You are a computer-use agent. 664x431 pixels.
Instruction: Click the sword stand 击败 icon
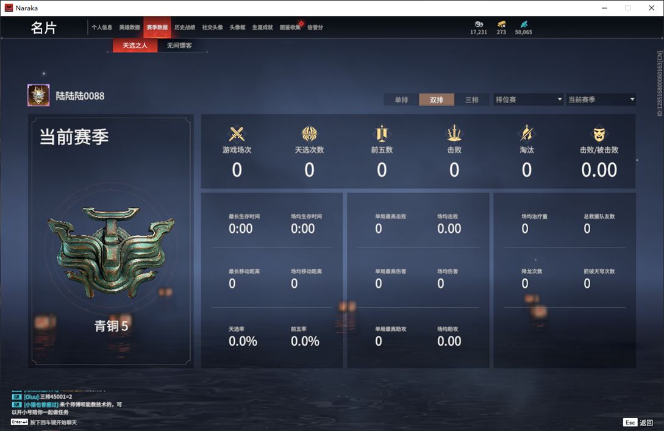(454, 134)
